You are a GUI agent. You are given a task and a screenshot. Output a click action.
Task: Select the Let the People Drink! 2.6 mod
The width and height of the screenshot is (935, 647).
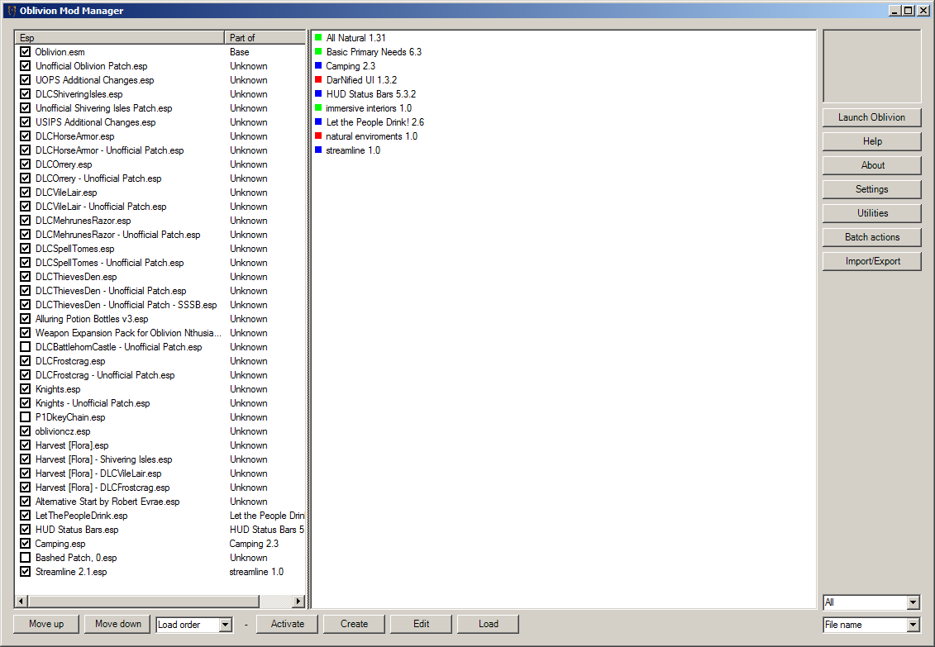tap(375, 122)
